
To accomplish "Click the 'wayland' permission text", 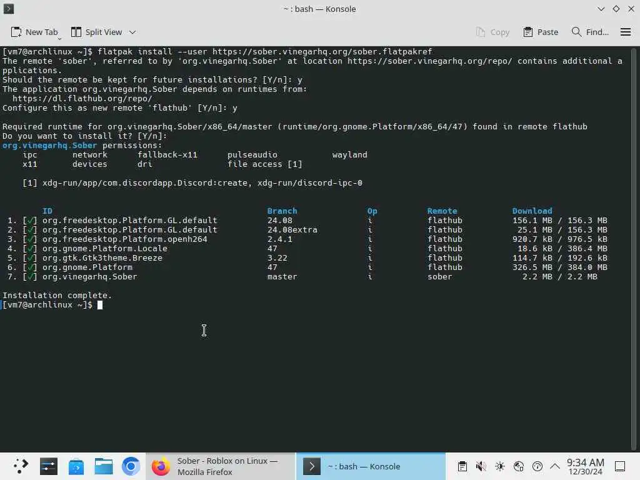I will click(350, 155).
